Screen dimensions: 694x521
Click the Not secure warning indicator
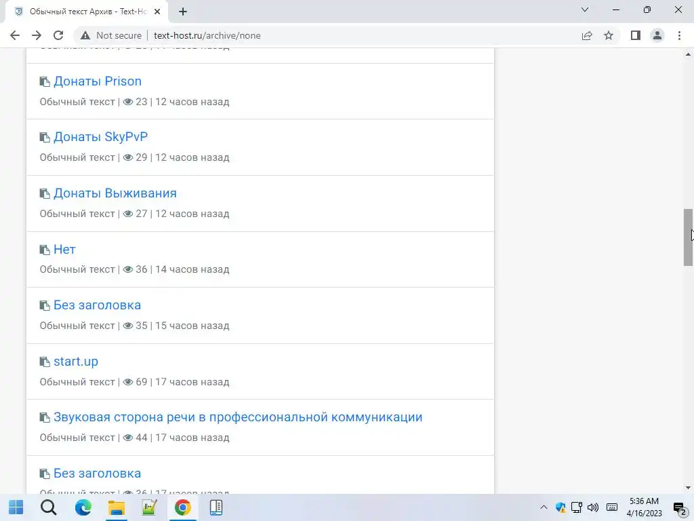coord(111,35)
